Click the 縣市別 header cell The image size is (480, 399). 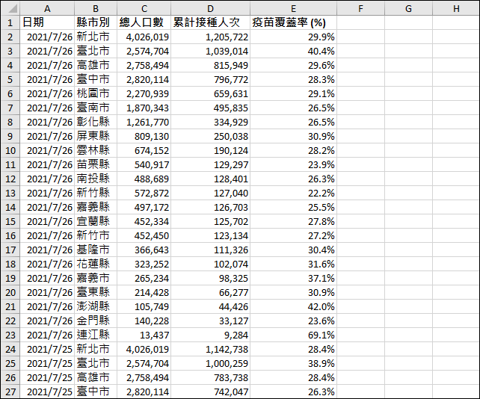coord(96,22)
